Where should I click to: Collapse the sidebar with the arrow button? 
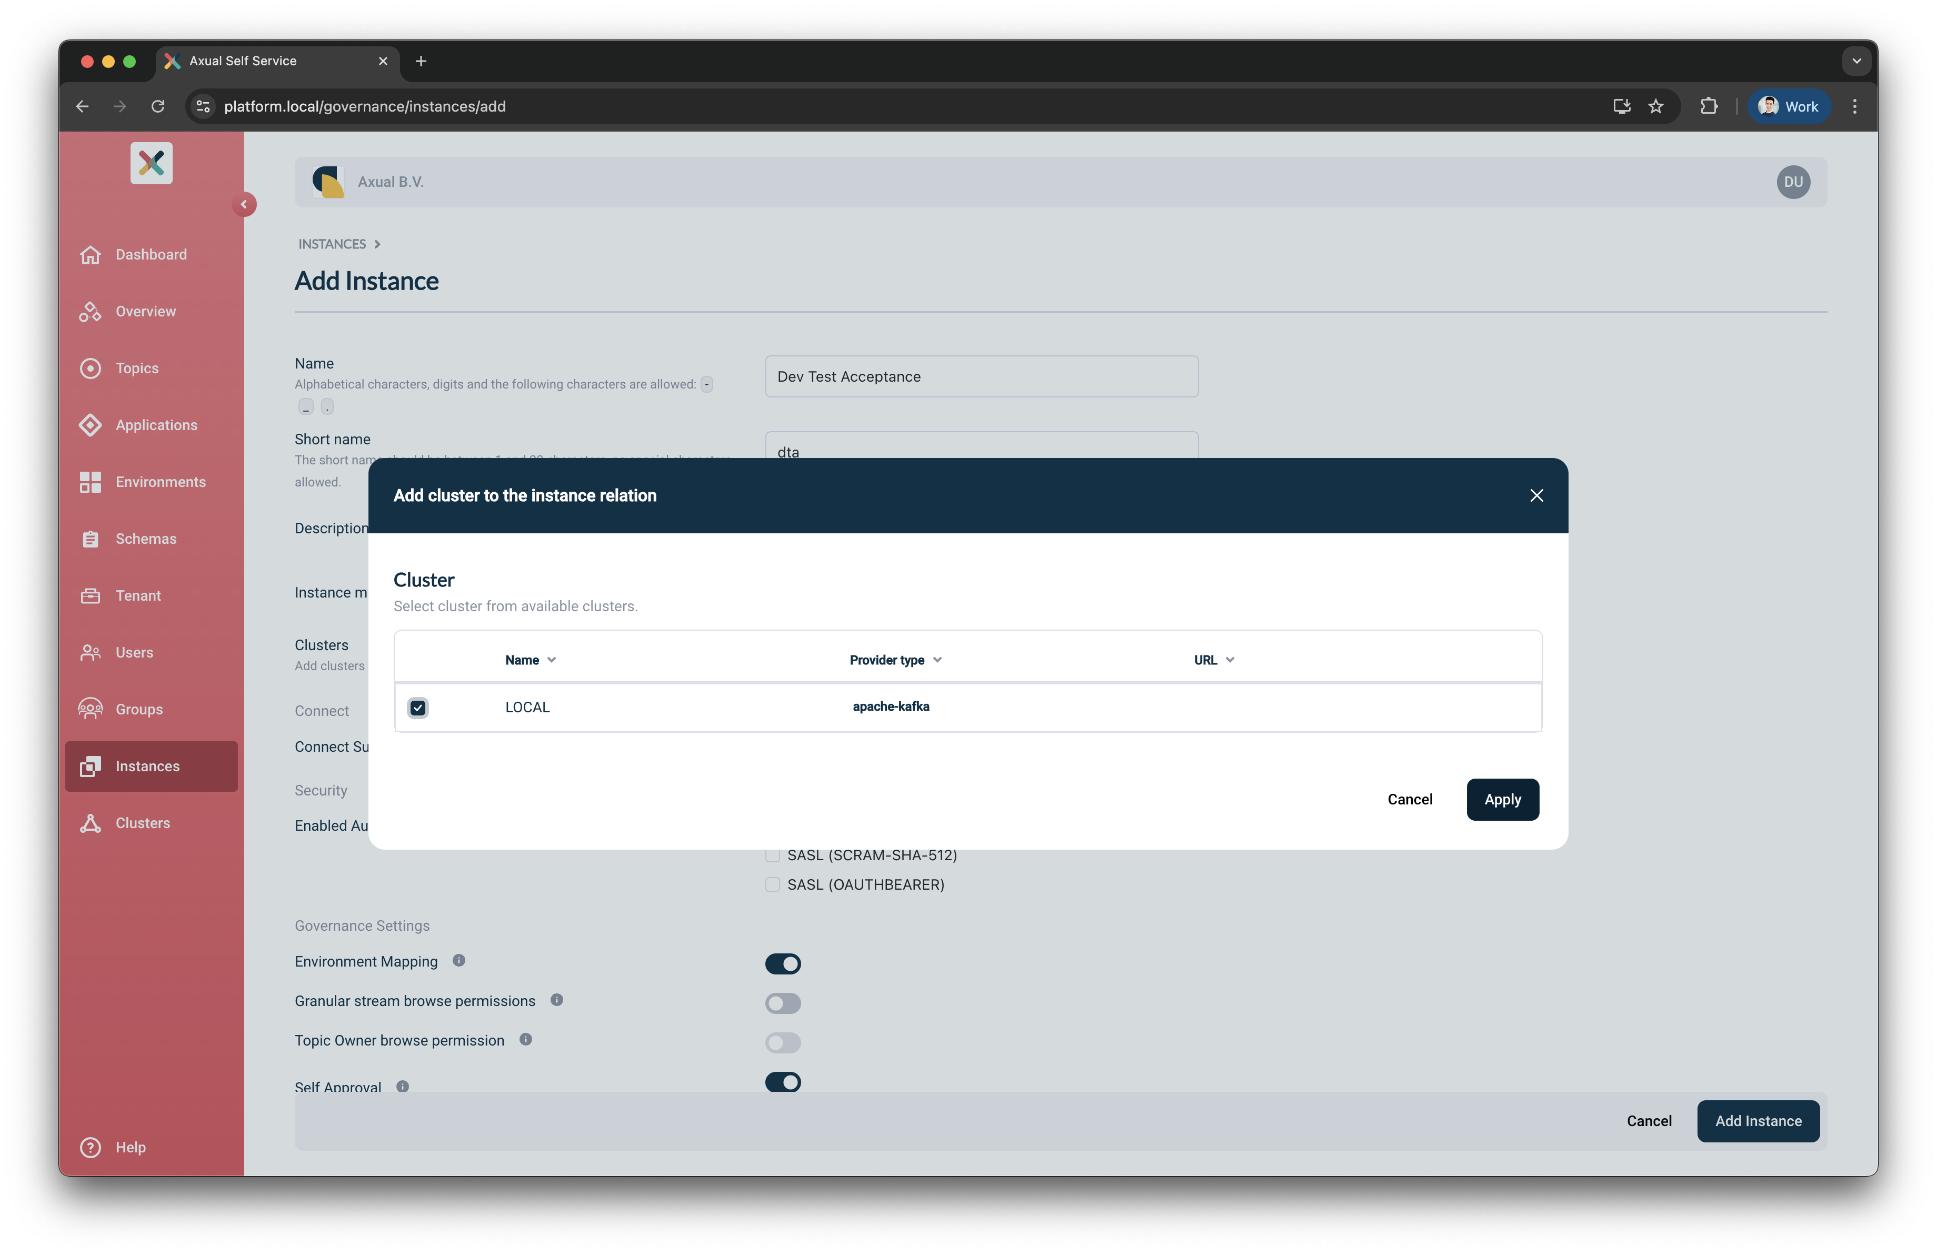(243, 204)
